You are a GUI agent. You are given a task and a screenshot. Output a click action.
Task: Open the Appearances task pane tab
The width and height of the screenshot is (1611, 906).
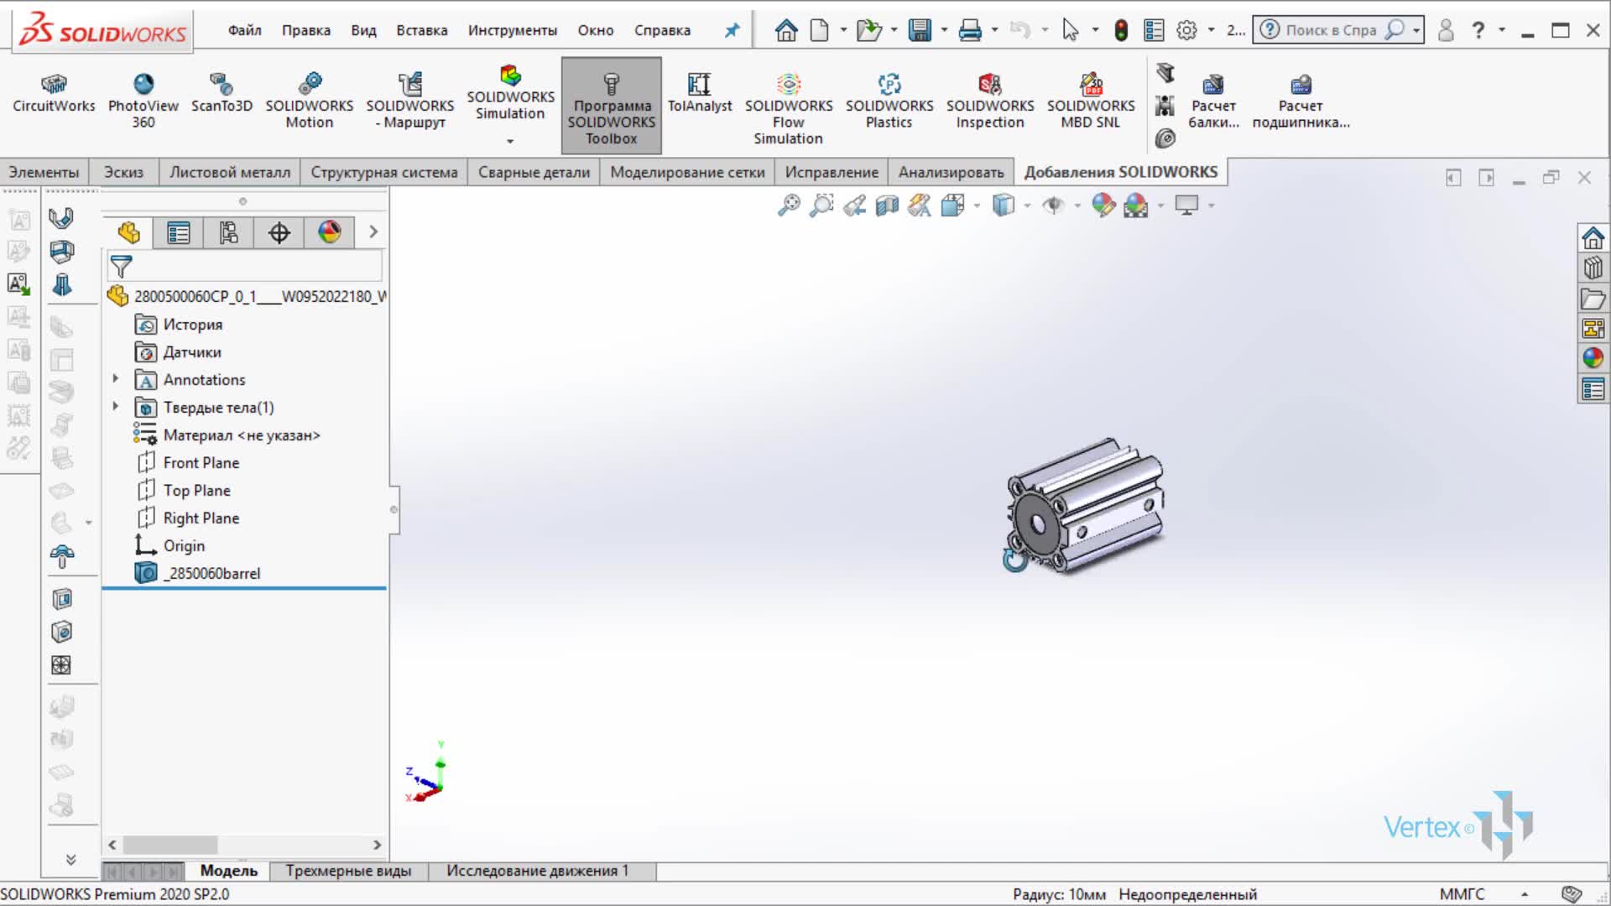pos(1593,358)
